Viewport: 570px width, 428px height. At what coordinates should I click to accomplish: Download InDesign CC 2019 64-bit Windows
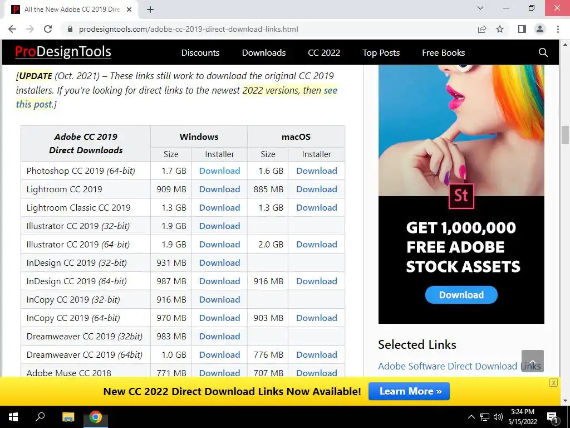(x=219, y=281)
